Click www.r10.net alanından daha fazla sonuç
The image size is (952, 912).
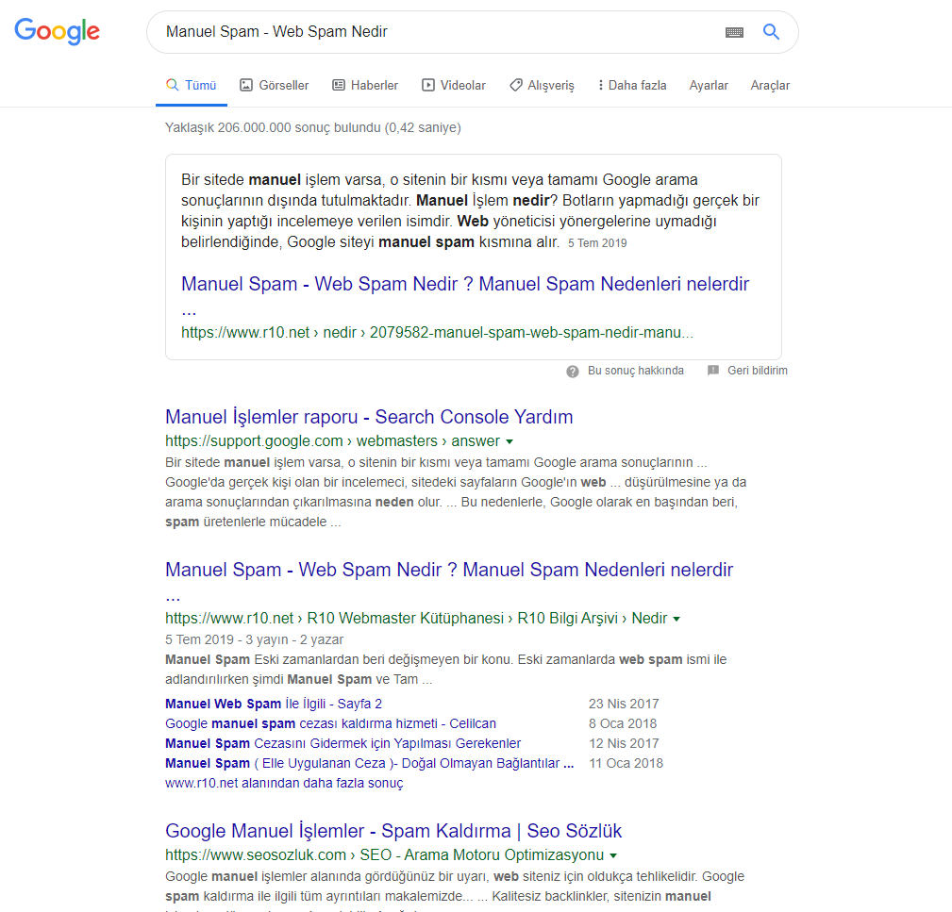click(284, 783)
